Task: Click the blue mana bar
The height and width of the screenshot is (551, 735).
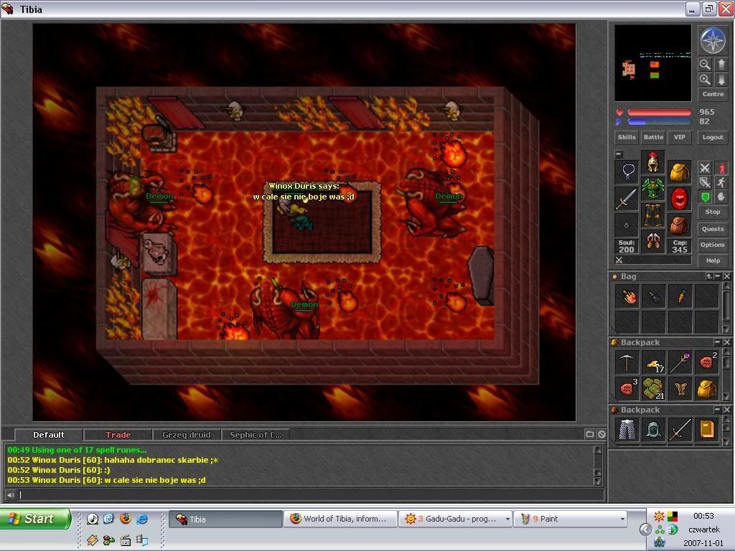Action: 659,122
